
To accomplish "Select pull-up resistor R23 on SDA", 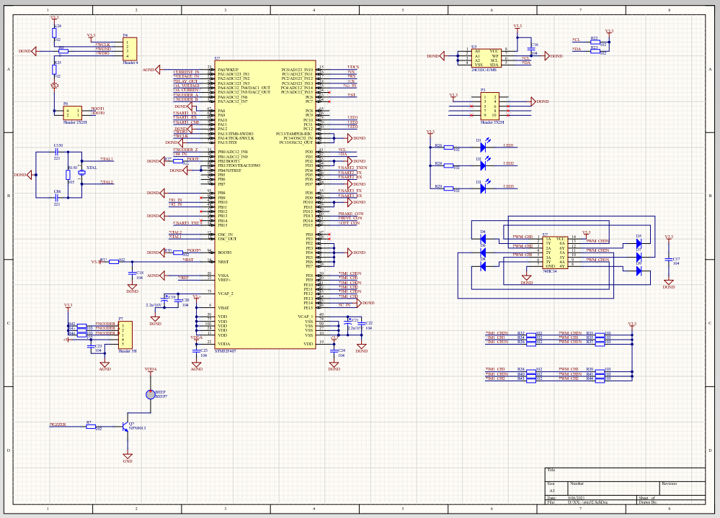I will click(595, 51).
